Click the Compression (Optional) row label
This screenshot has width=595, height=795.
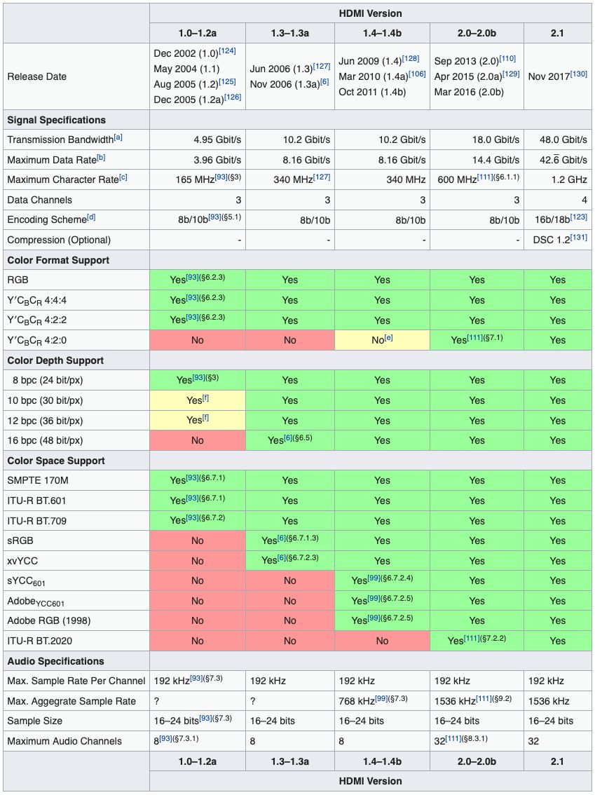click(x=59, y=240)
